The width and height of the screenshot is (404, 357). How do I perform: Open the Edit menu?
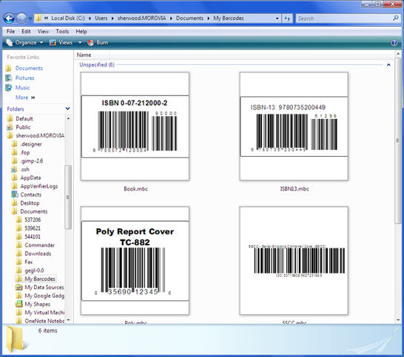point(26,31)
